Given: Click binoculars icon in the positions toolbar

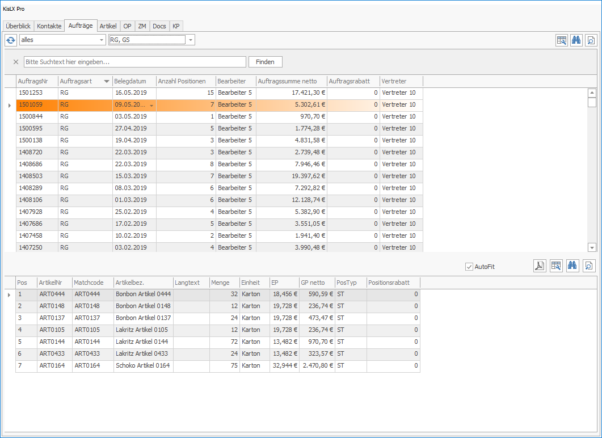Looking at the screenshot, I should click(573, 266).
